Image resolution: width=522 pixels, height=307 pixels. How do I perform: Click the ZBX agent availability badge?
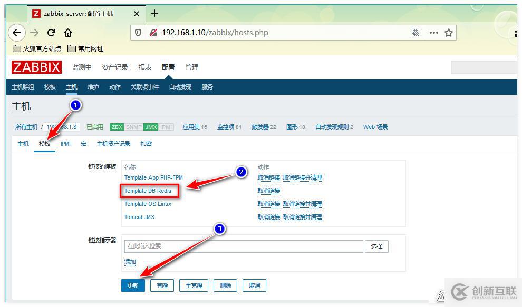[117, 126]
